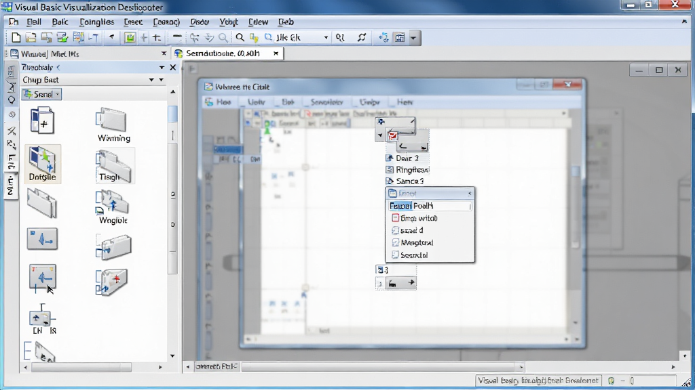Click the Deac 3 item icon
This screenshot has width=695, height=390.
click(x=389, y=158)
